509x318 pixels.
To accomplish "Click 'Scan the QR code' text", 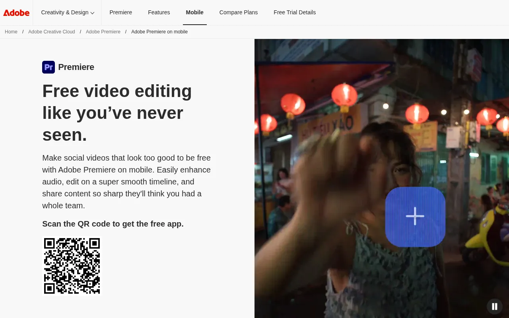I will click(113, 224).
